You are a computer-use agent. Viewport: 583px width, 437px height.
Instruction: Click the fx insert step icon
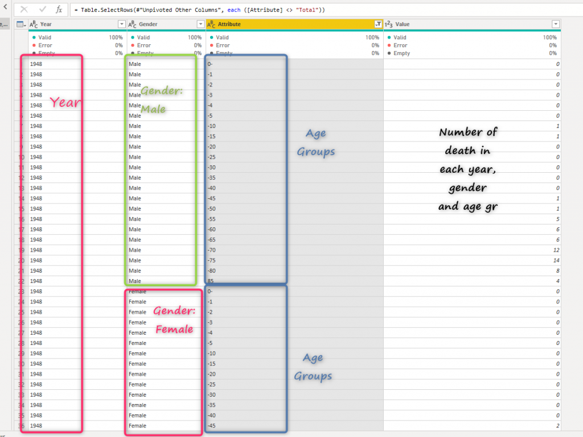[x=59, y=10]
